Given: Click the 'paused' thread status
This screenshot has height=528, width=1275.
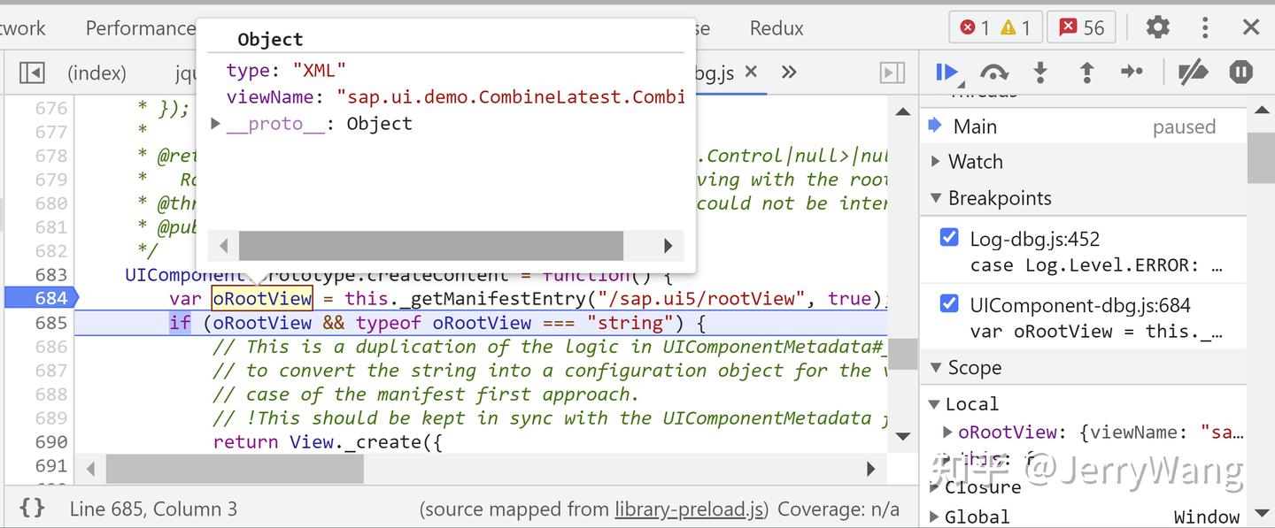Looking at the screenshot, I should click(x=1184, y=126).
